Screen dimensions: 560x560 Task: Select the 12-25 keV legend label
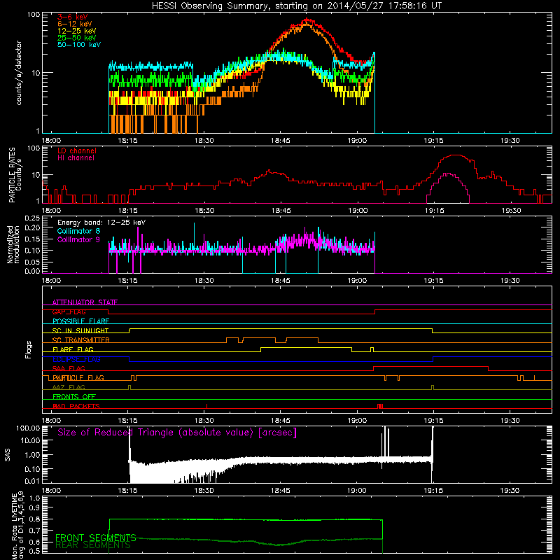76,31
